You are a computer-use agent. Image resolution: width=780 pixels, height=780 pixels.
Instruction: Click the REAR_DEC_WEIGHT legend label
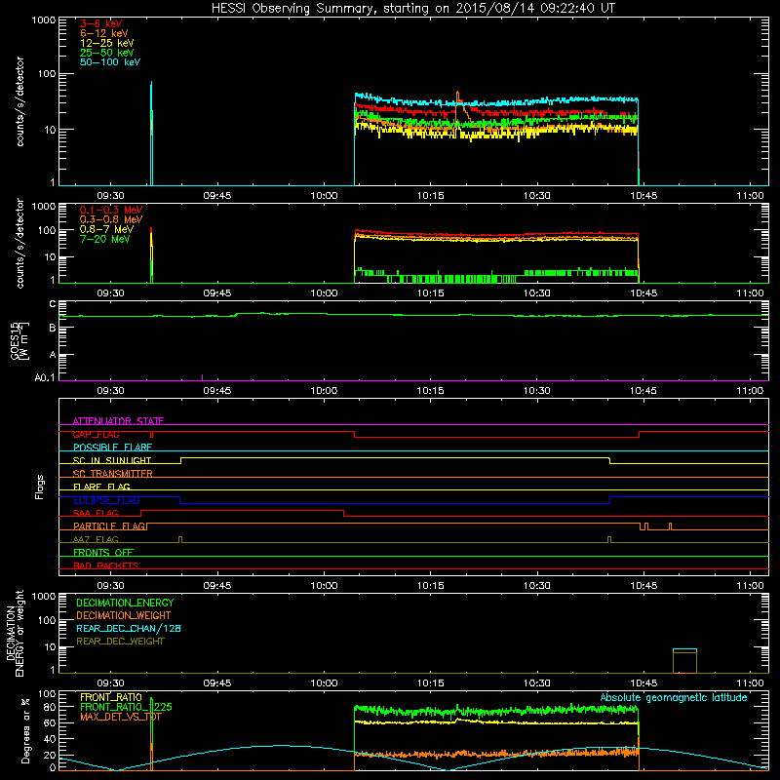click(120, 642)
